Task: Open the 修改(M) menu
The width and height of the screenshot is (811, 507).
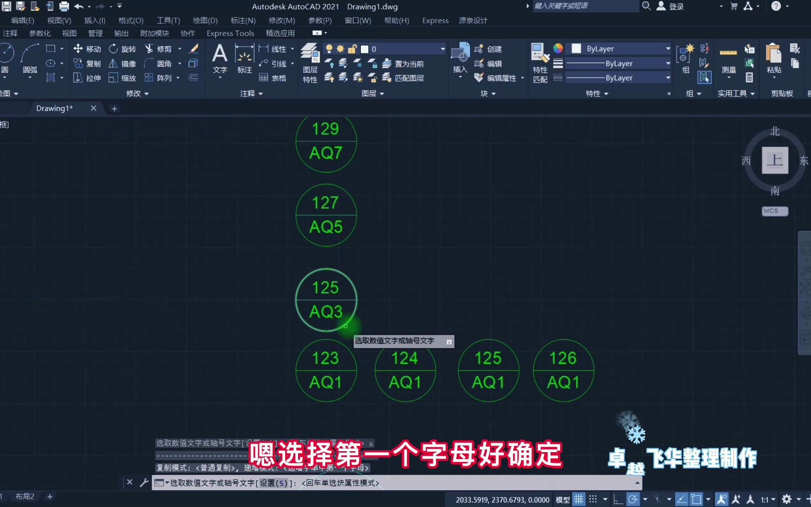Action: (x=281, y=20)
